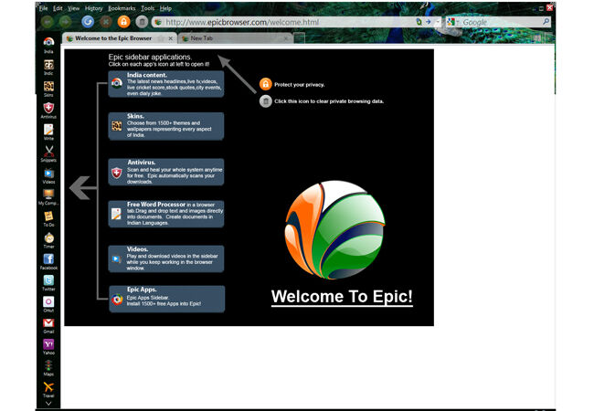This screenshot has height=411, width=594.
Task: Click the orange privacy lock toolbar icon
Action: (123, 22)
